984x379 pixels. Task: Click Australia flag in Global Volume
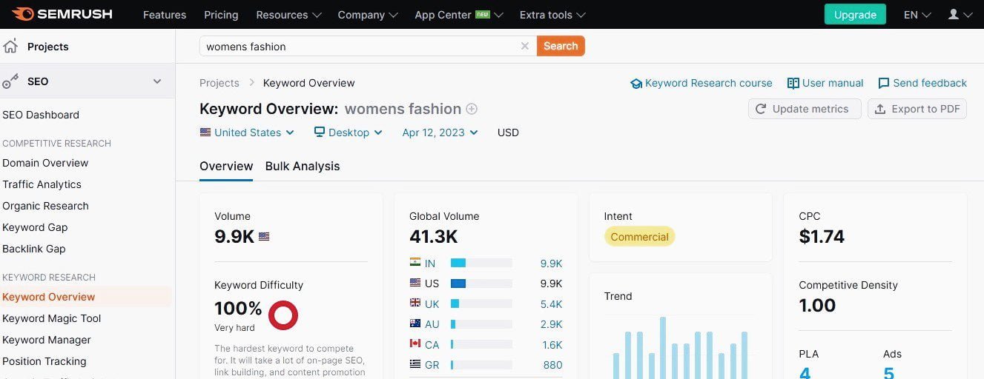415,323
